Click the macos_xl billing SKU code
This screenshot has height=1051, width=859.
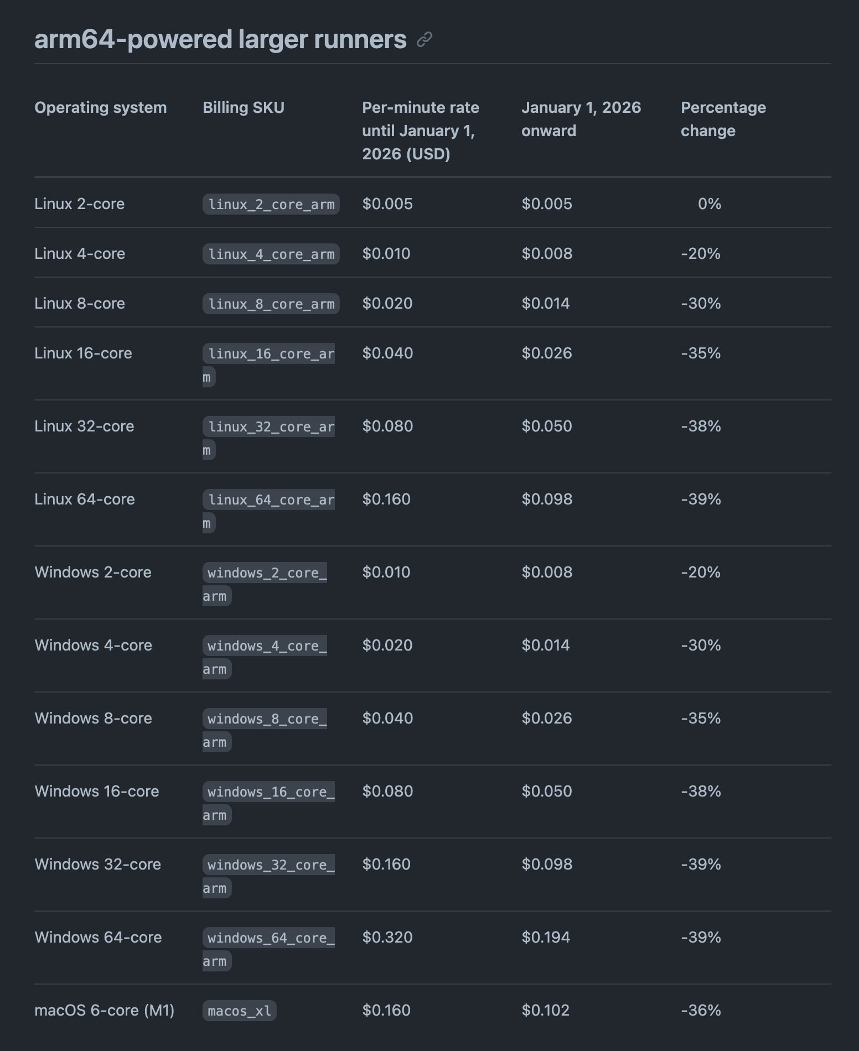pos(239,1011)
